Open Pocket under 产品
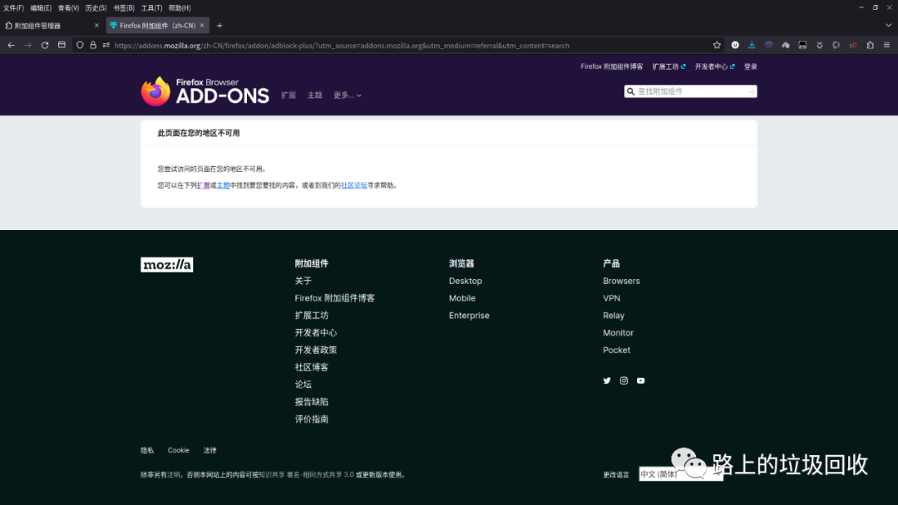898x505 pixels. (616, 350)
